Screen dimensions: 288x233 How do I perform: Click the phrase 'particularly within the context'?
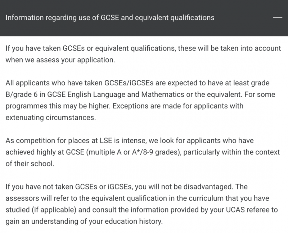[231, 152]
